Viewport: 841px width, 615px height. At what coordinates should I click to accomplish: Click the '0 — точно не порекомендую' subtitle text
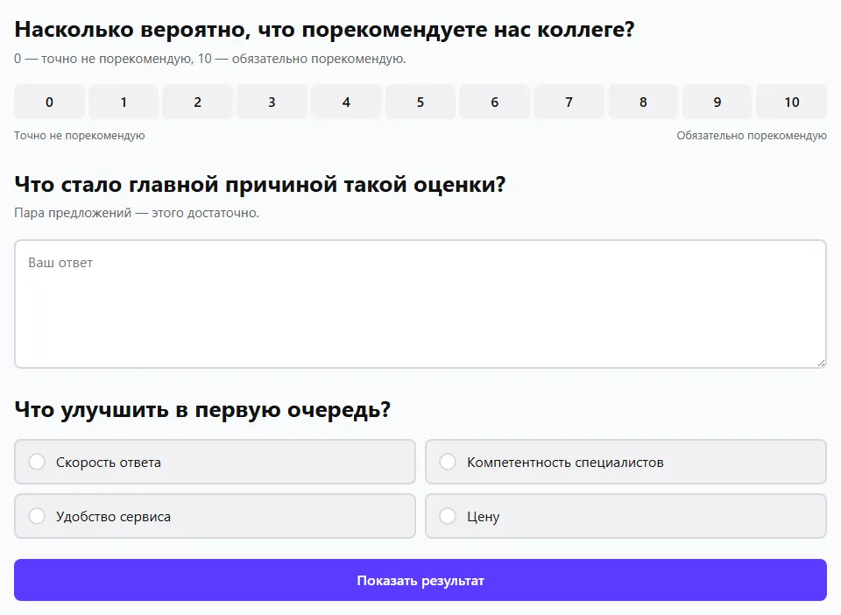[210, 59]
